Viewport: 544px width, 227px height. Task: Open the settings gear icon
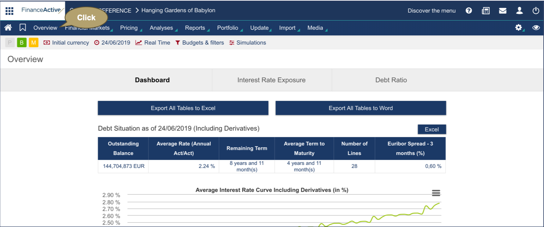click(x=519, y=28)
